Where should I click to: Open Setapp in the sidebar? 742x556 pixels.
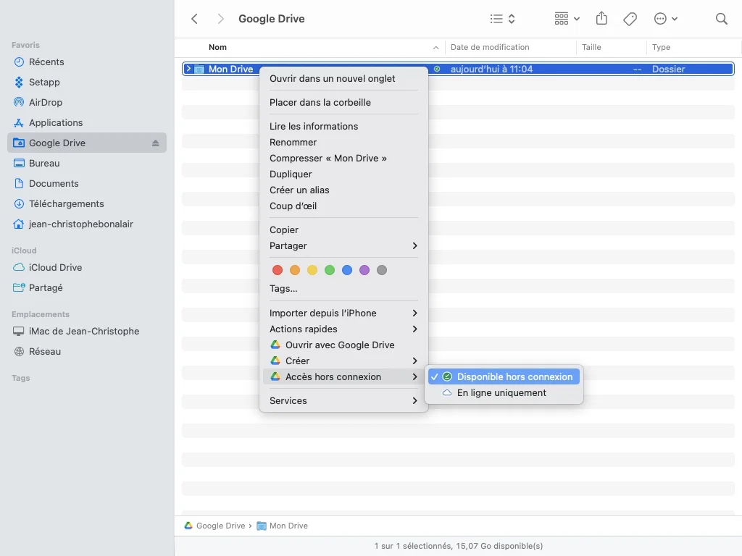(x=87, y=83)
